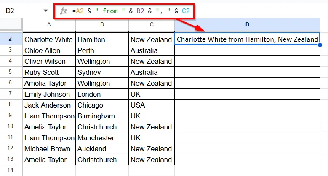This screenshot has width=328, height=176.
Task: Click cell containing London
Action: click(x=102, y=94)
